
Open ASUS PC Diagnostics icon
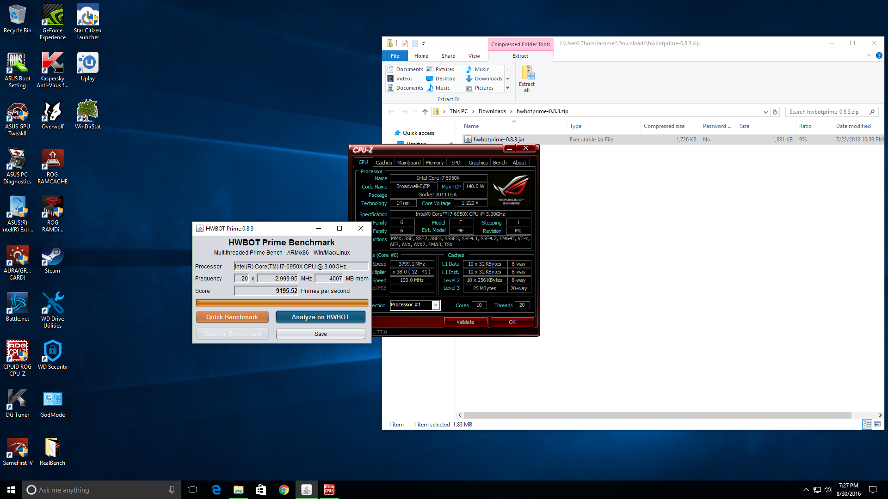coord(18,166)
